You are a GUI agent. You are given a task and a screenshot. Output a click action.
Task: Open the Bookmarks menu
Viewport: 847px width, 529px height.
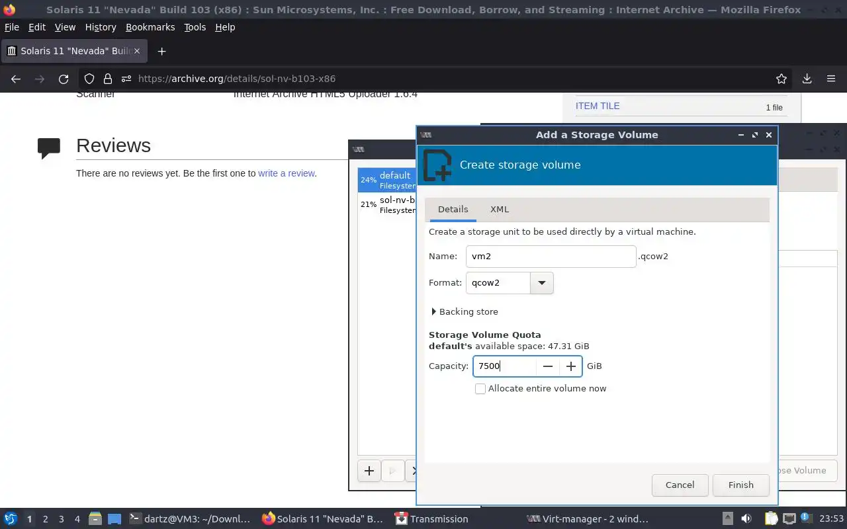click(x=150, y=27)
